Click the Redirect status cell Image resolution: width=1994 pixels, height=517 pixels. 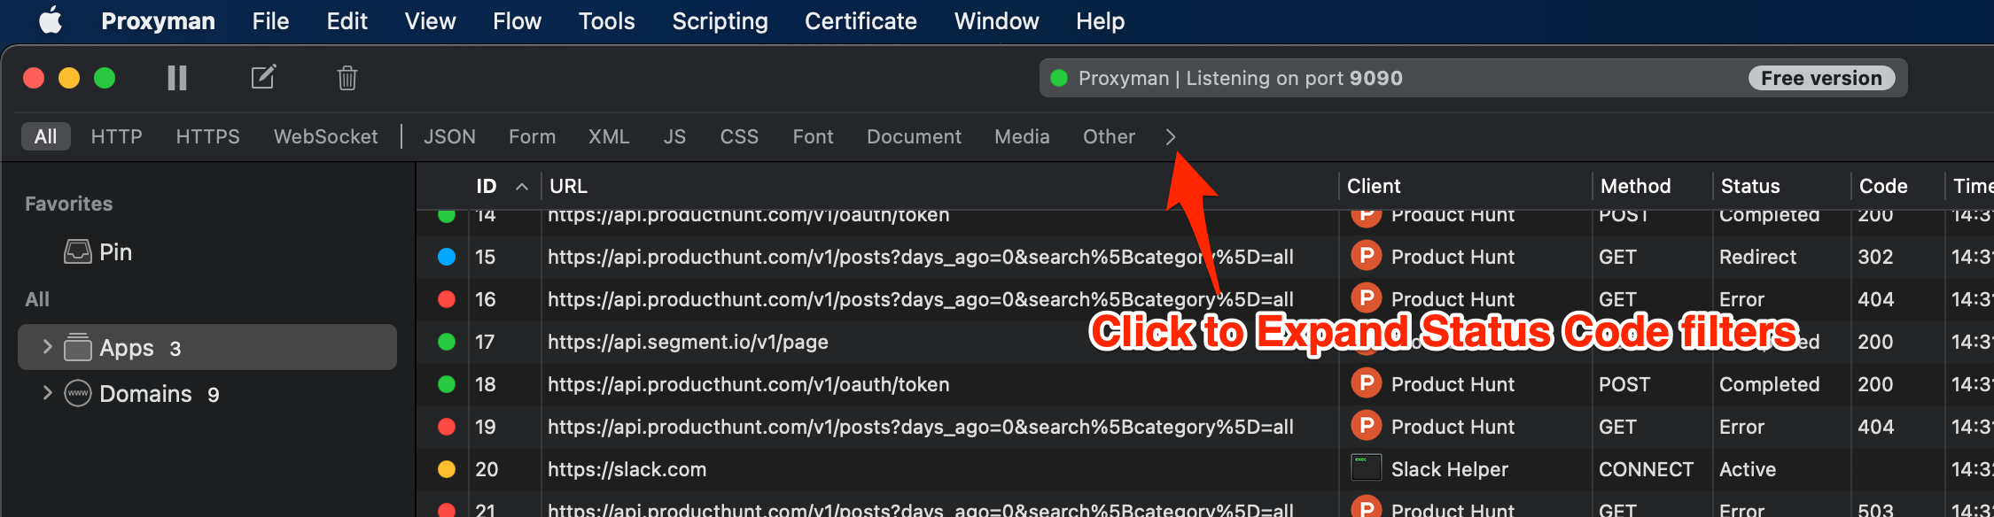pyautogui.click(x=1757, y=257)
